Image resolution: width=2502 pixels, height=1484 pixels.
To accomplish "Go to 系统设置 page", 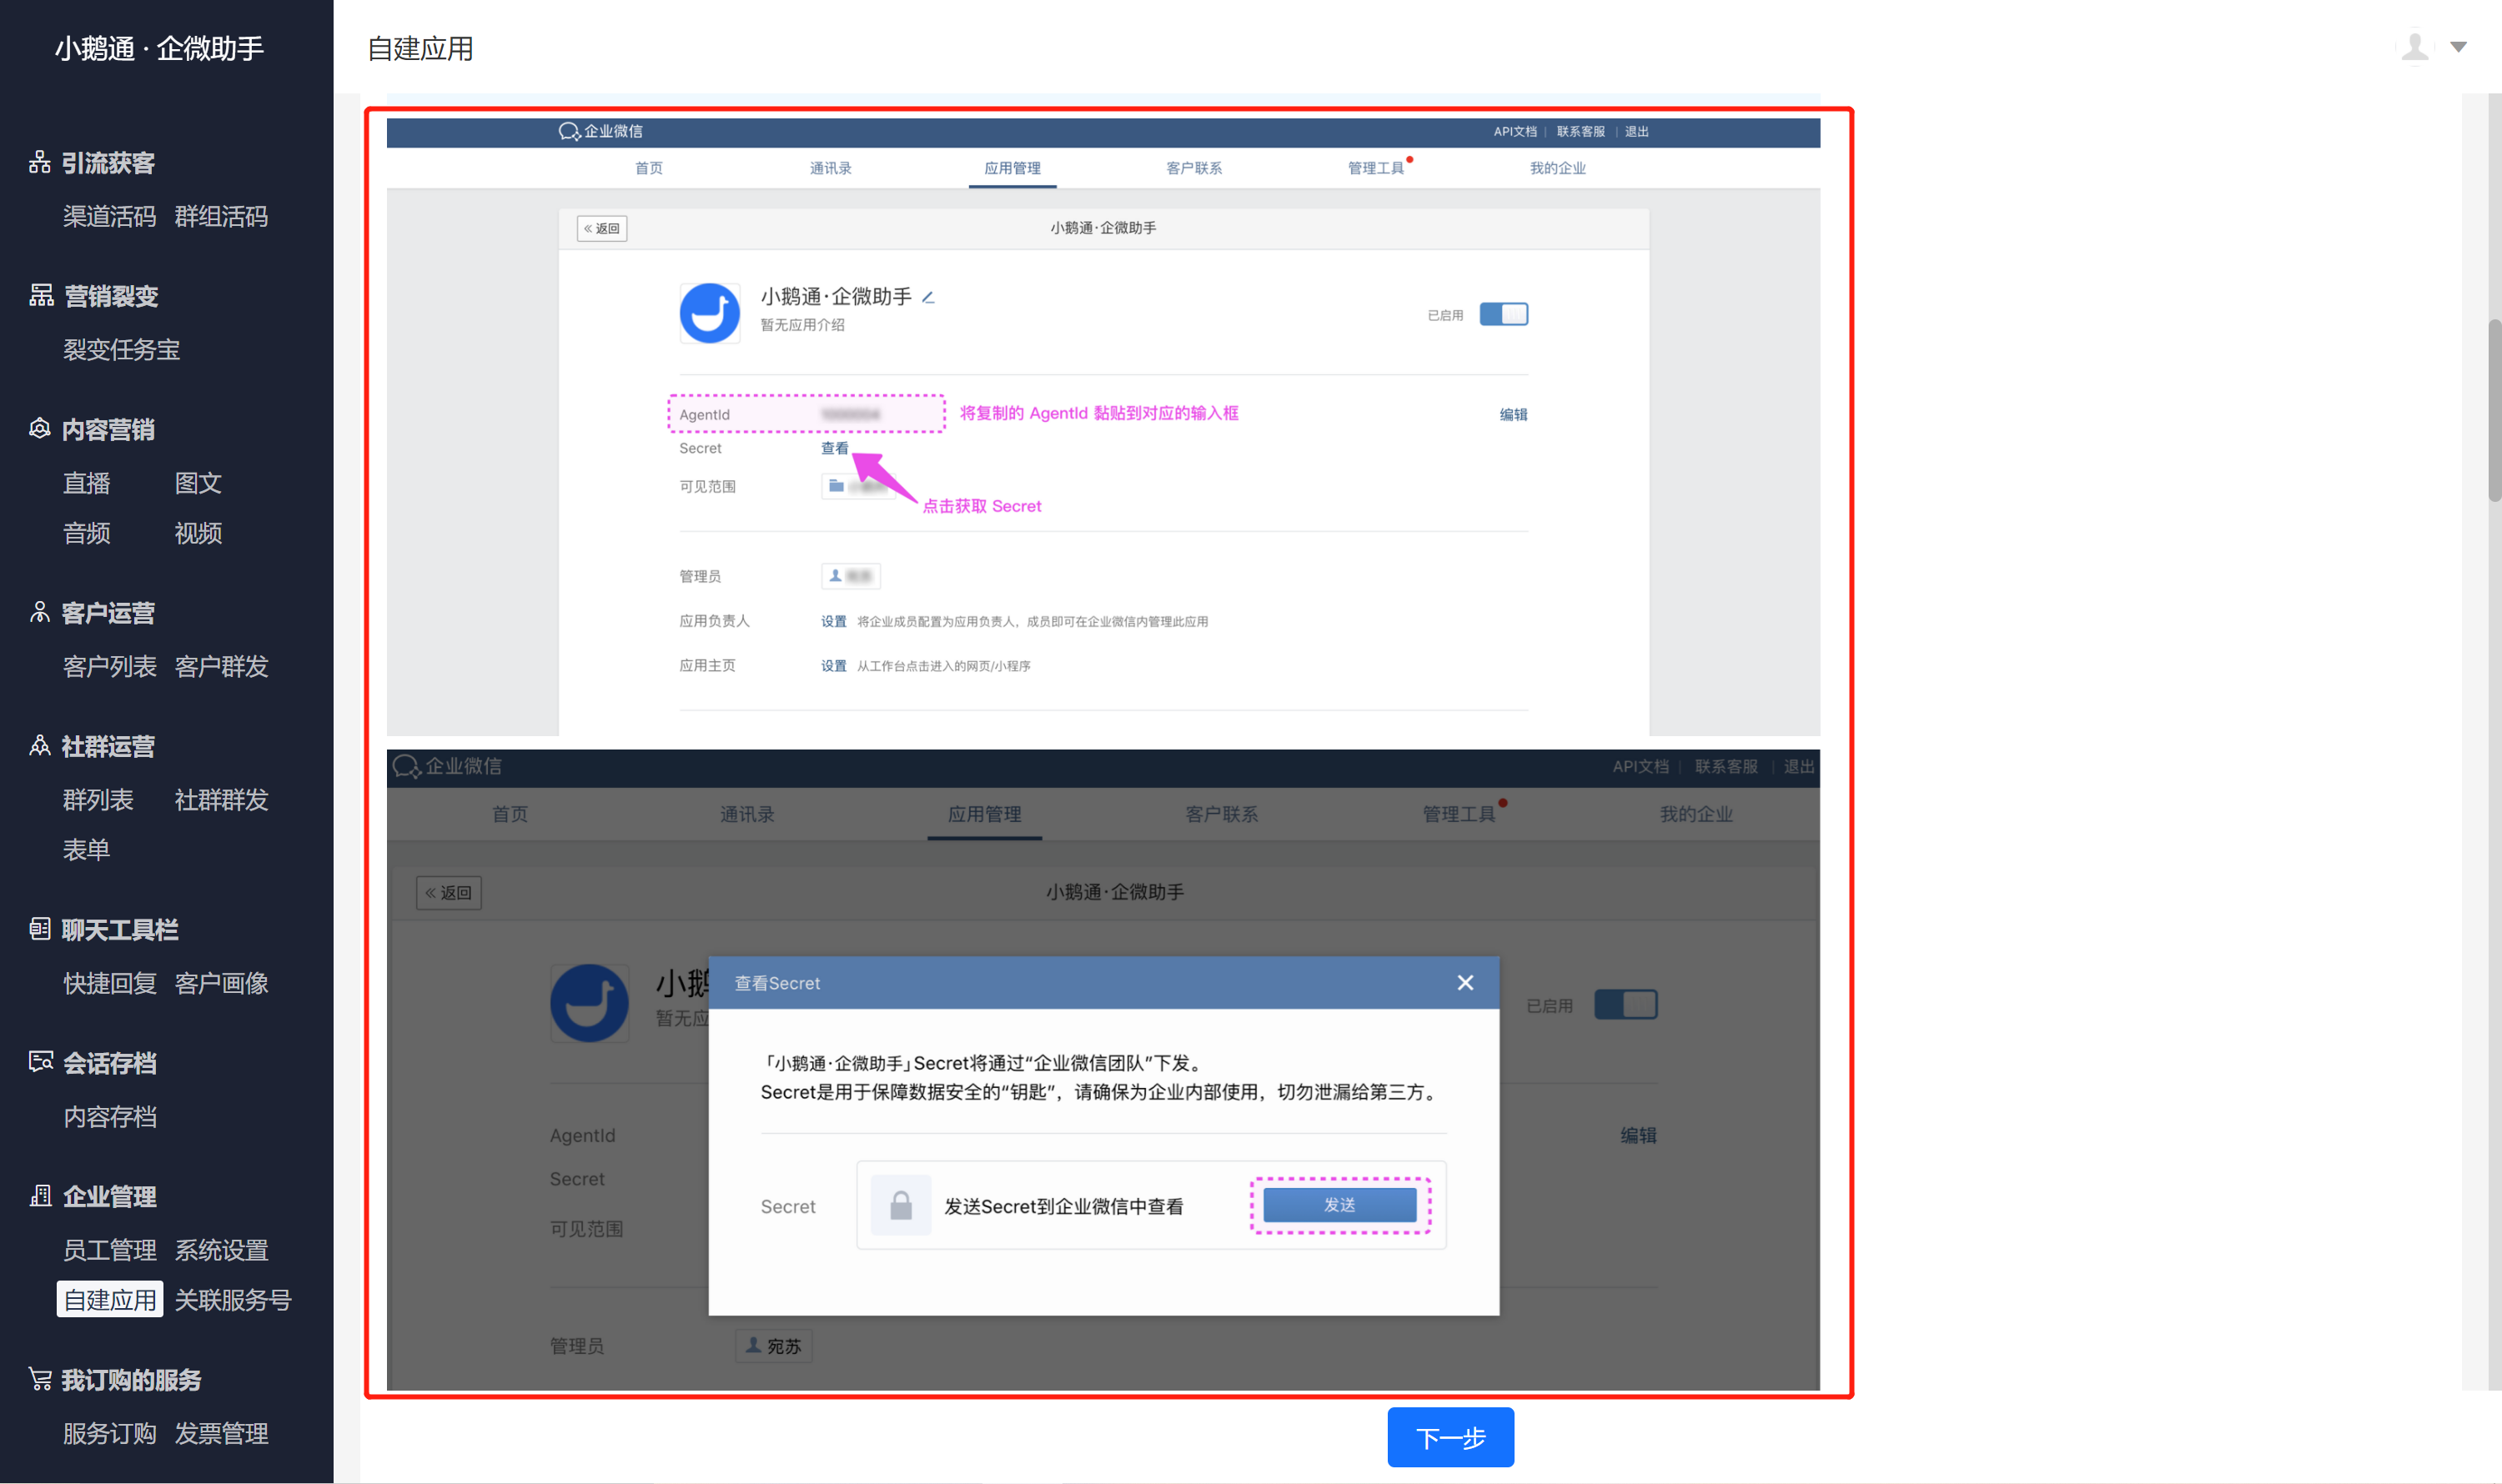I will [221, 1250].
